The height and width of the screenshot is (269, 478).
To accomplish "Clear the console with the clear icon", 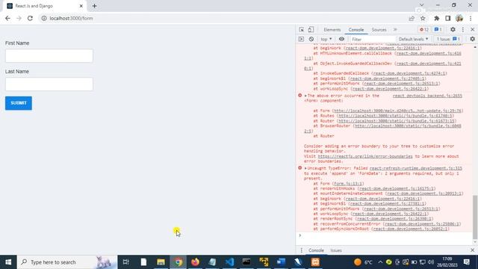I will click(311, 39).
